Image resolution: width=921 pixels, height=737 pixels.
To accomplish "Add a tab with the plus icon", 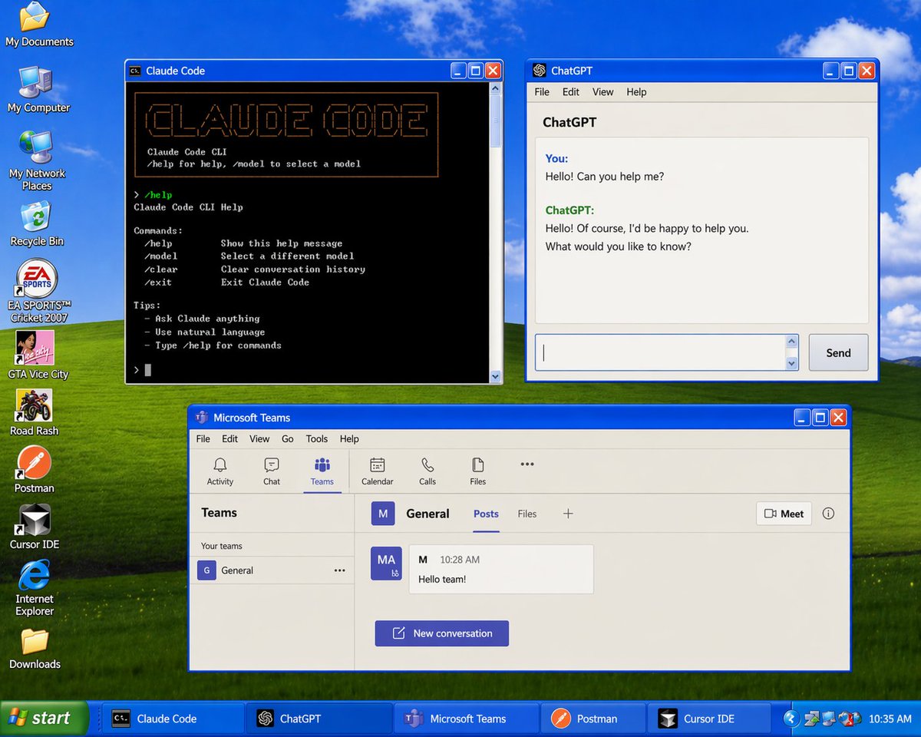I will click(568, 514).
